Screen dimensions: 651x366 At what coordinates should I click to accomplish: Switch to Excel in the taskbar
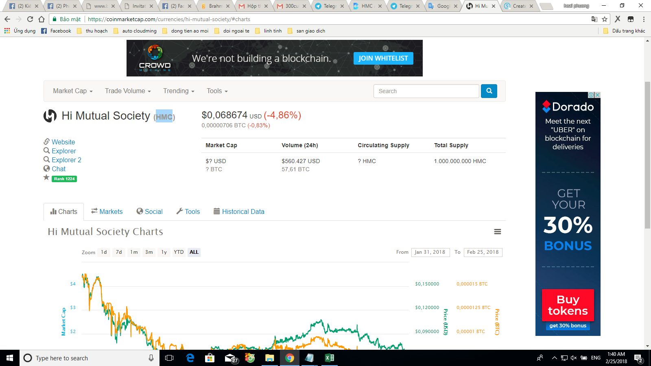coord(330,358)
